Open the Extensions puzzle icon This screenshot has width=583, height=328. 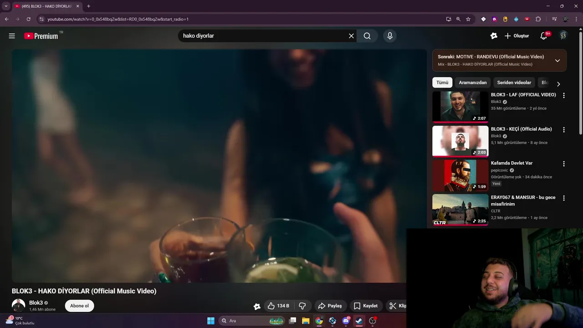(x=538, y=19)
